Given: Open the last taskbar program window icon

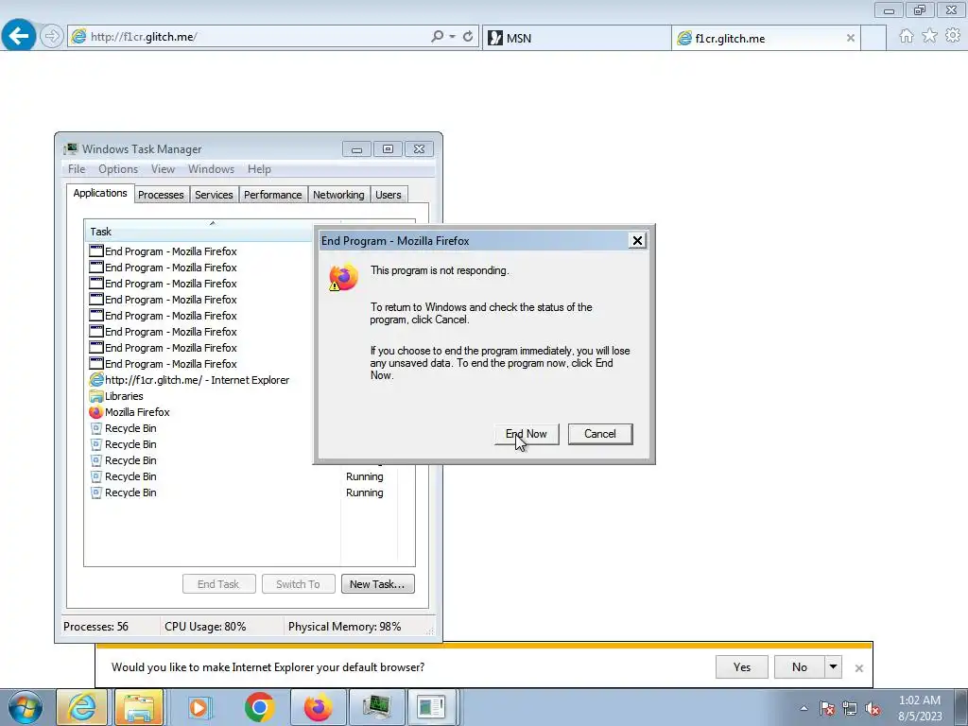Looking at the screenshot, I should pos(431,707).
